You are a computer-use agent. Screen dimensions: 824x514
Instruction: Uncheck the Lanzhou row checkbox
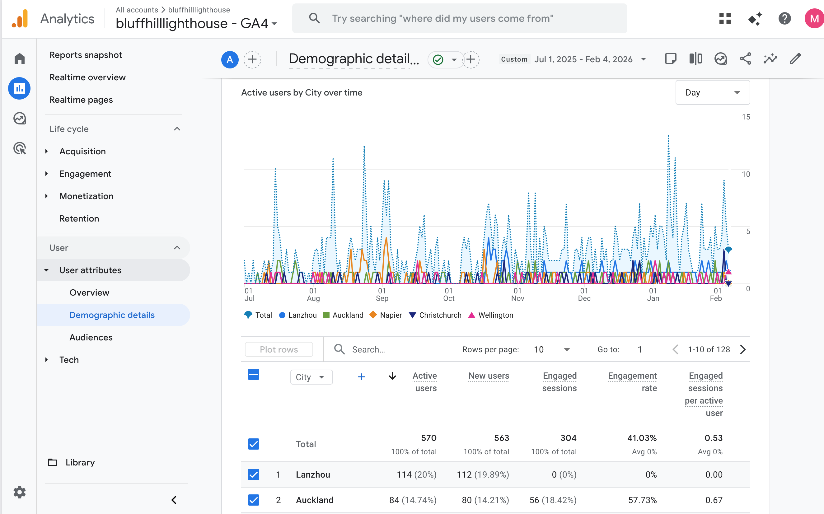point(253,474)
